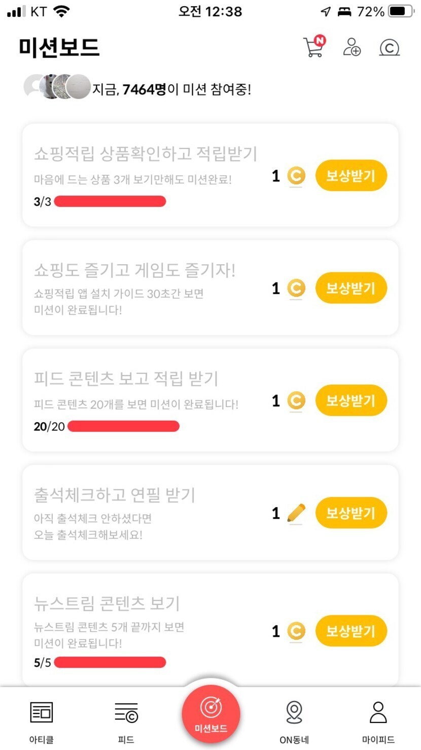Tap the coin icon on 피드 콘텐츠 mission
The height and width of the screenshot is (750, 421).
coord(296,401)
